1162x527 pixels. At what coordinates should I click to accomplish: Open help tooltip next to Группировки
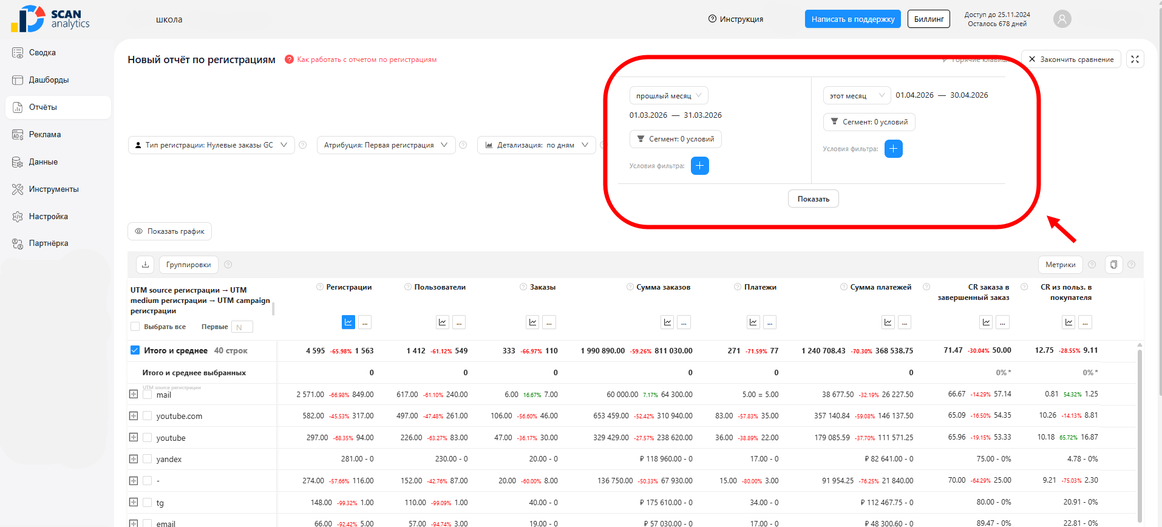click(228, 265)
